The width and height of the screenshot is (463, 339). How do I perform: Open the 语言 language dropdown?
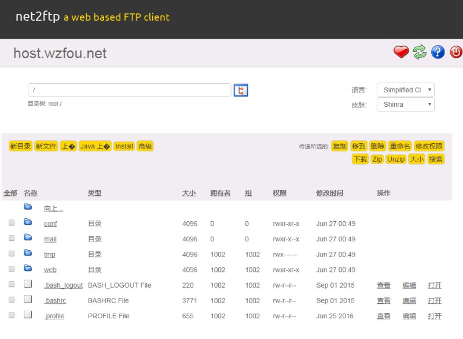(406, 90)
